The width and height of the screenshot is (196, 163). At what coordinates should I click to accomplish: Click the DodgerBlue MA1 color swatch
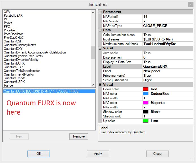coord(146,94)
